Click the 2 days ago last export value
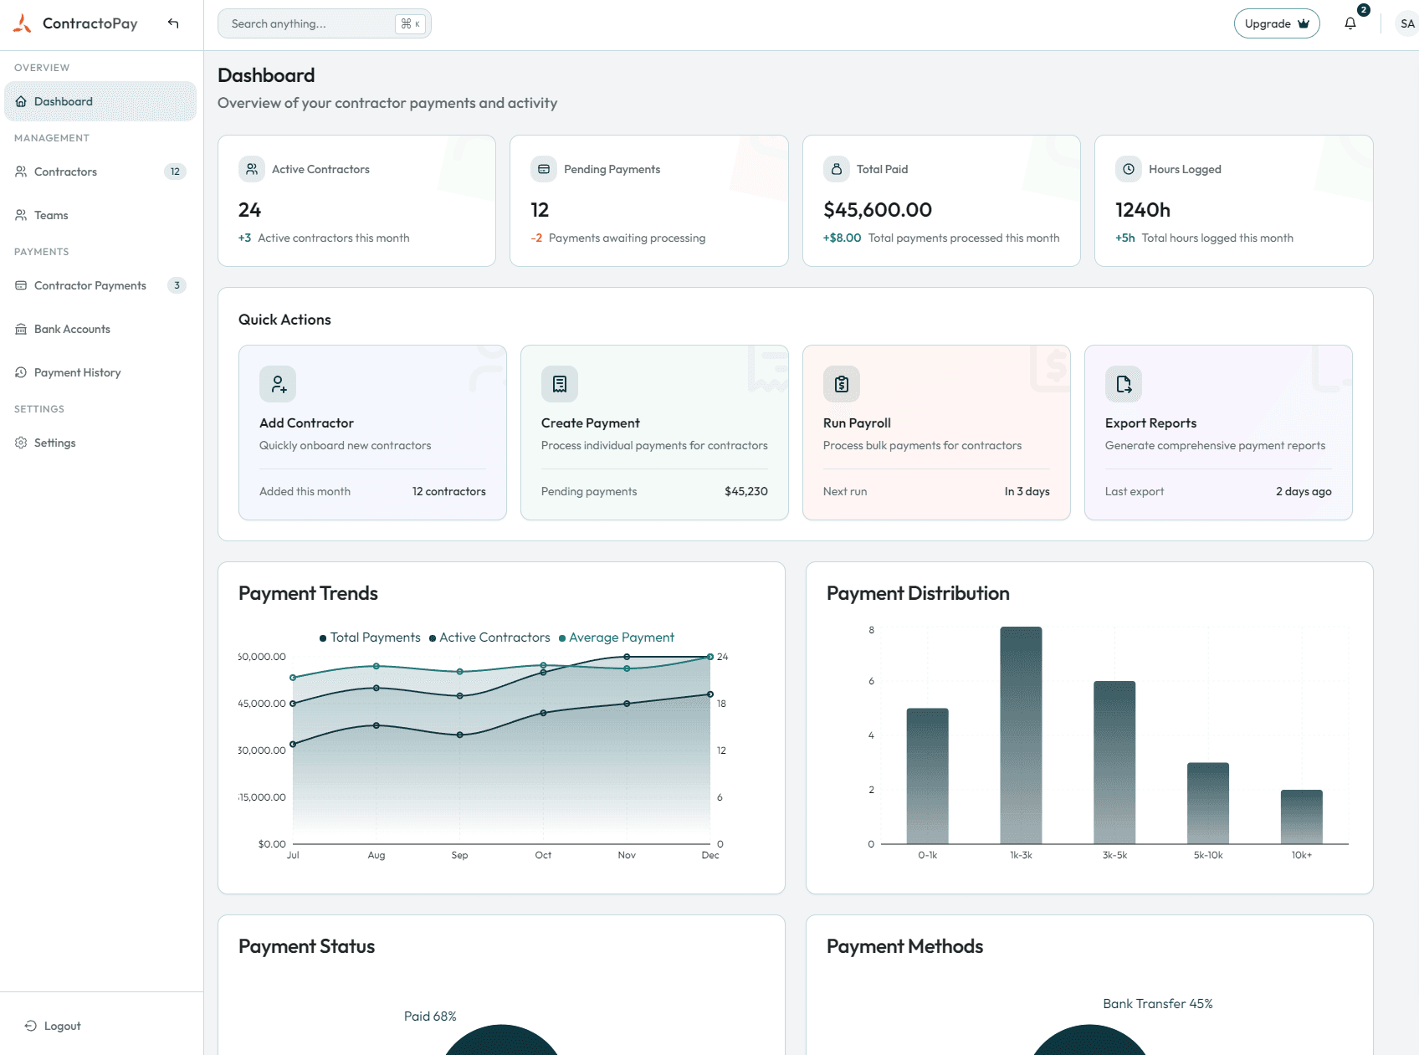The width and height of the screenshot is (1419, 1055). click(x=1304, y=491)
